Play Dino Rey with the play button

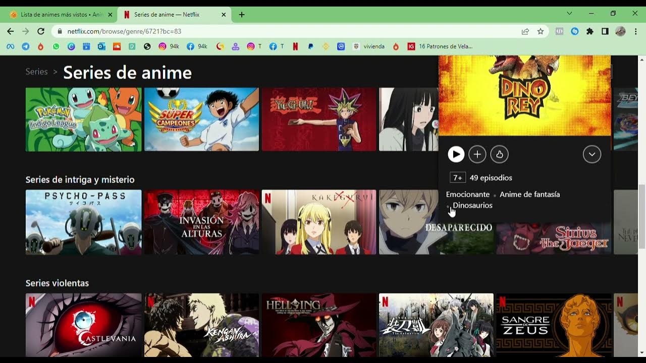pyautogui.click(x=456, y=154)
